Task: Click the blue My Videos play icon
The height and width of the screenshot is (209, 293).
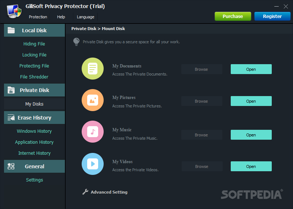Action: (93, 164)
